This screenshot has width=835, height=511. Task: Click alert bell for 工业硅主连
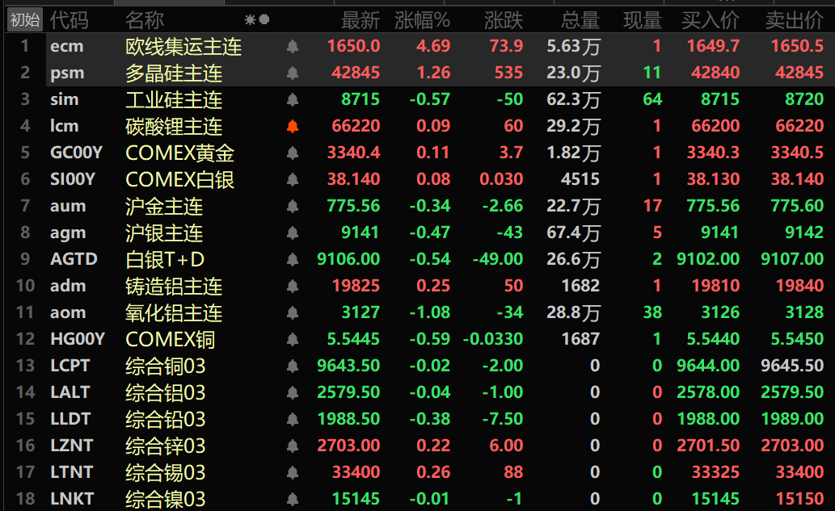coord(293,100)
